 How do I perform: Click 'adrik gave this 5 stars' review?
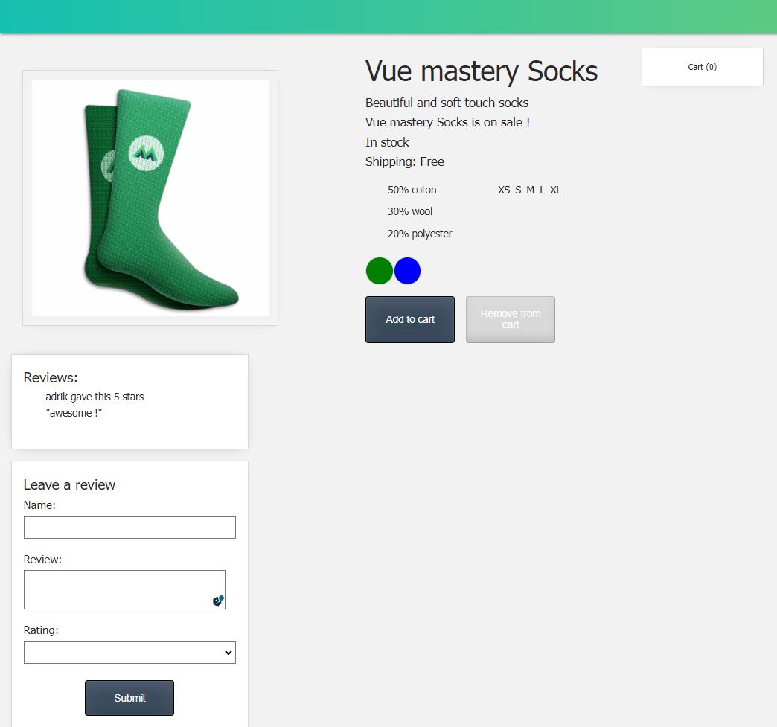[95, 397]
